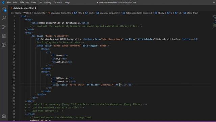This screenshot has height=122, width=216.
Task: Click the 'Actions' table header text
Action: (61, 62)
